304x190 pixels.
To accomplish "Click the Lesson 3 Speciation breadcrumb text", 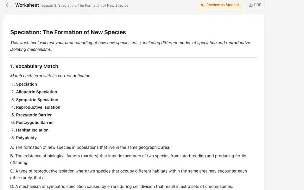I will (85, 5).
